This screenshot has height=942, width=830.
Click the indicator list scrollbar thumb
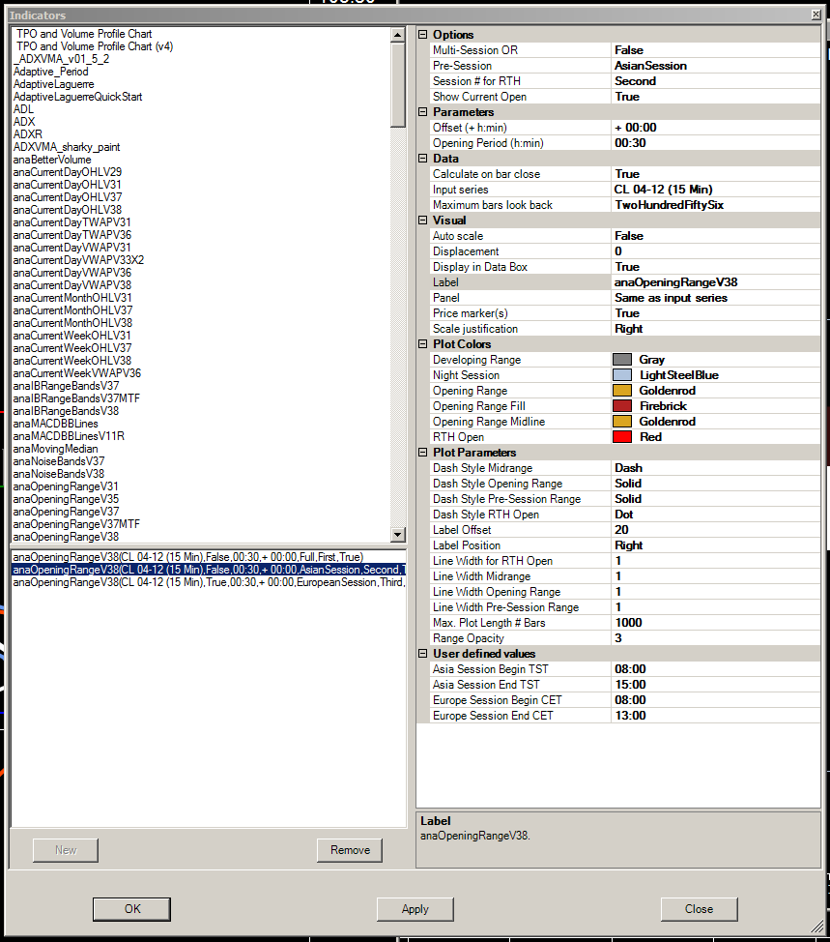click(x=397, y=85)
